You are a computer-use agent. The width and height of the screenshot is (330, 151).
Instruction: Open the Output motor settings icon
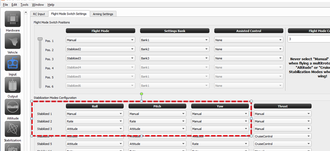(x=13, y=85)
